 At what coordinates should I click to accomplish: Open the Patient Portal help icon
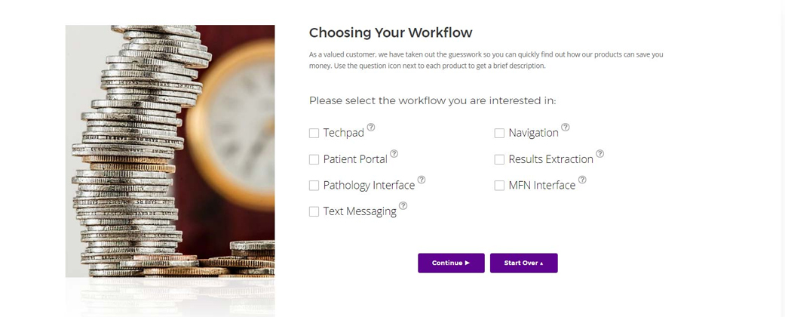tap(394, 154)
